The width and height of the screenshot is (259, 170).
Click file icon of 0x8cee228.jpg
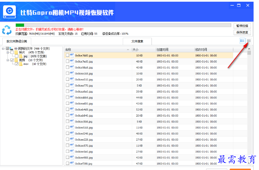click(x=72, y=140)
